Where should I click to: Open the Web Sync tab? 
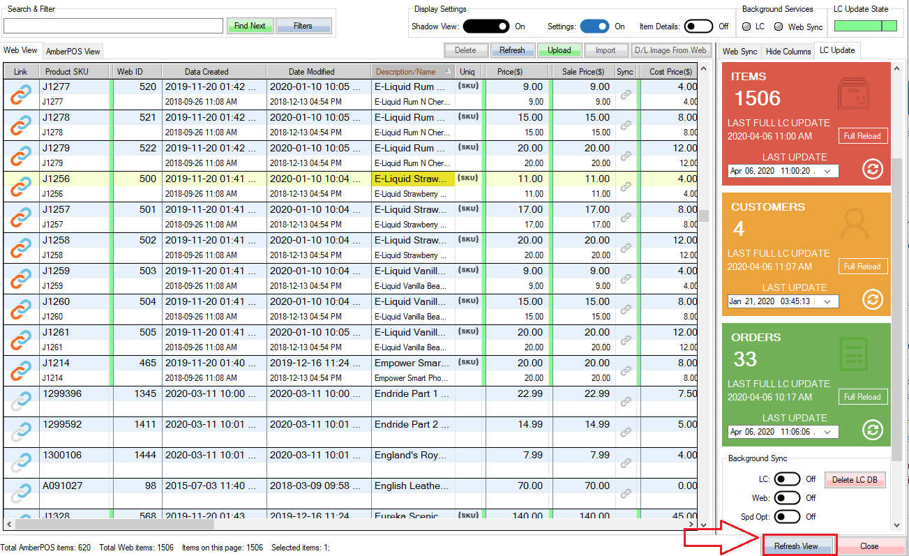(739, 51)
